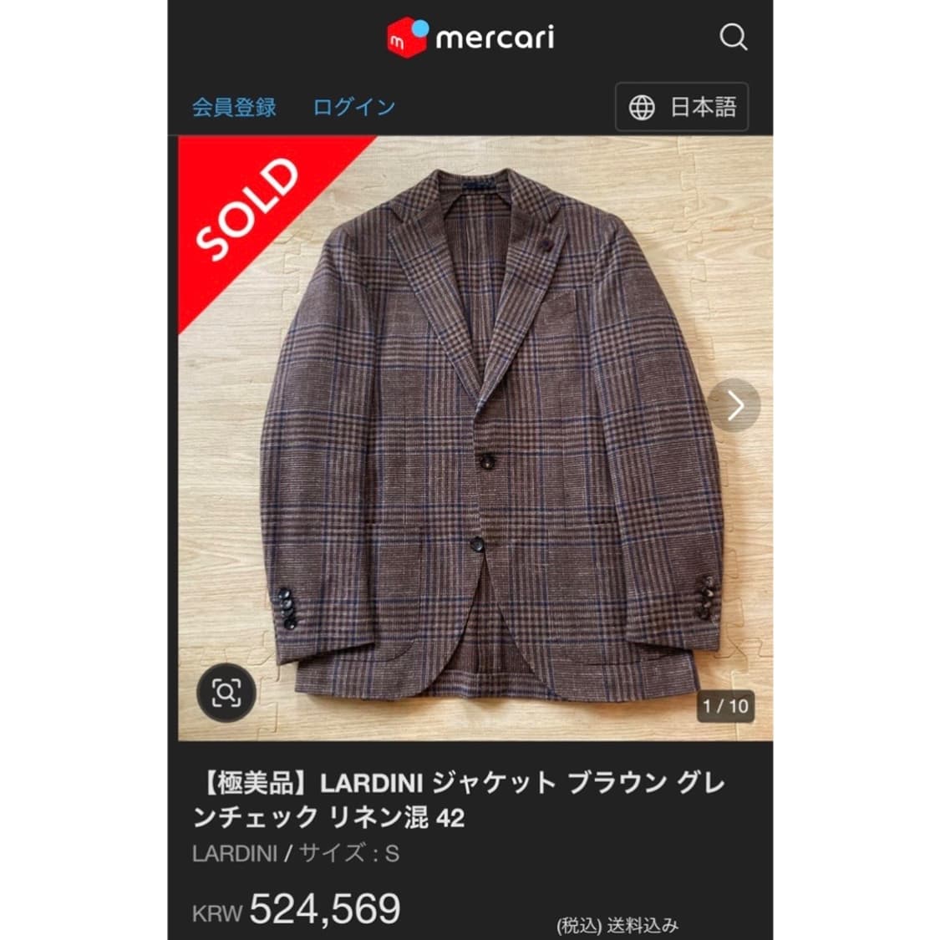Click the globe icon in language selector
This screenshot has width=940, height=940.
(642, 108)
